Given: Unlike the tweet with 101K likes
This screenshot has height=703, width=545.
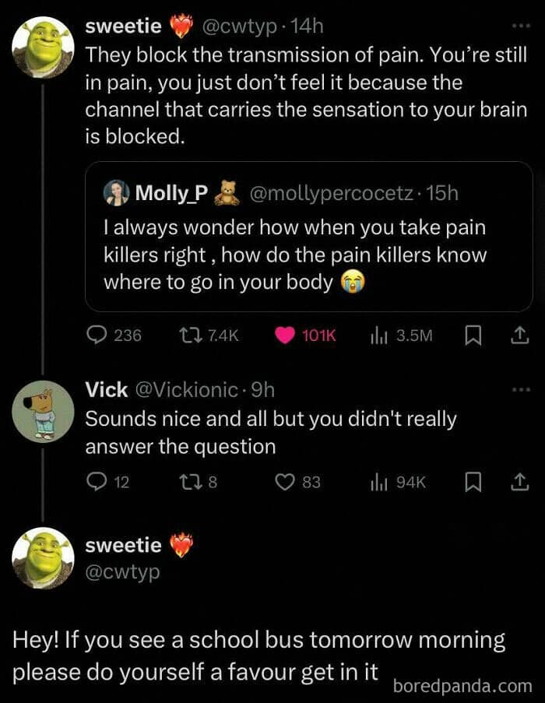Looking at the screenshot, I should point(286,336).
